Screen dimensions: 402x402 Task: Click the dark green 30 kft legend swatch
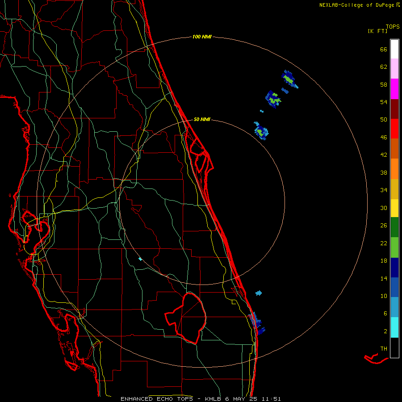coord(394,227)
